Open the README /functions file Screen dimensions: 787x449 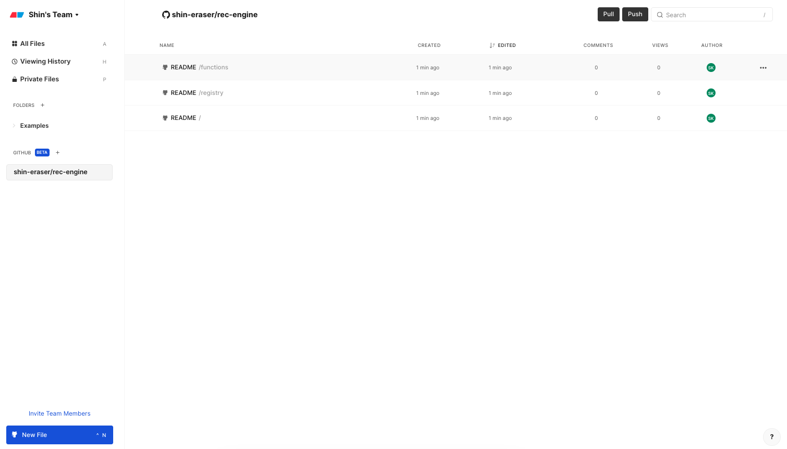pos(199,67)
